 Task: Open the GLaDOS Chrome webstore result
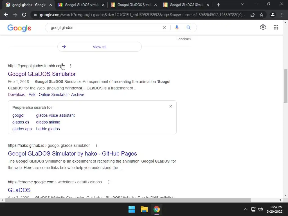click(19, 190)
